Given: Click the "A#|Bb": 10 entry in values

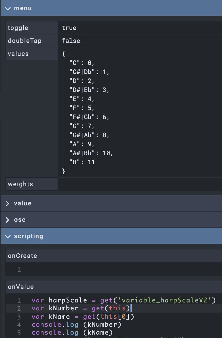Looking at the screenshot, I should (x=91, y=153).
